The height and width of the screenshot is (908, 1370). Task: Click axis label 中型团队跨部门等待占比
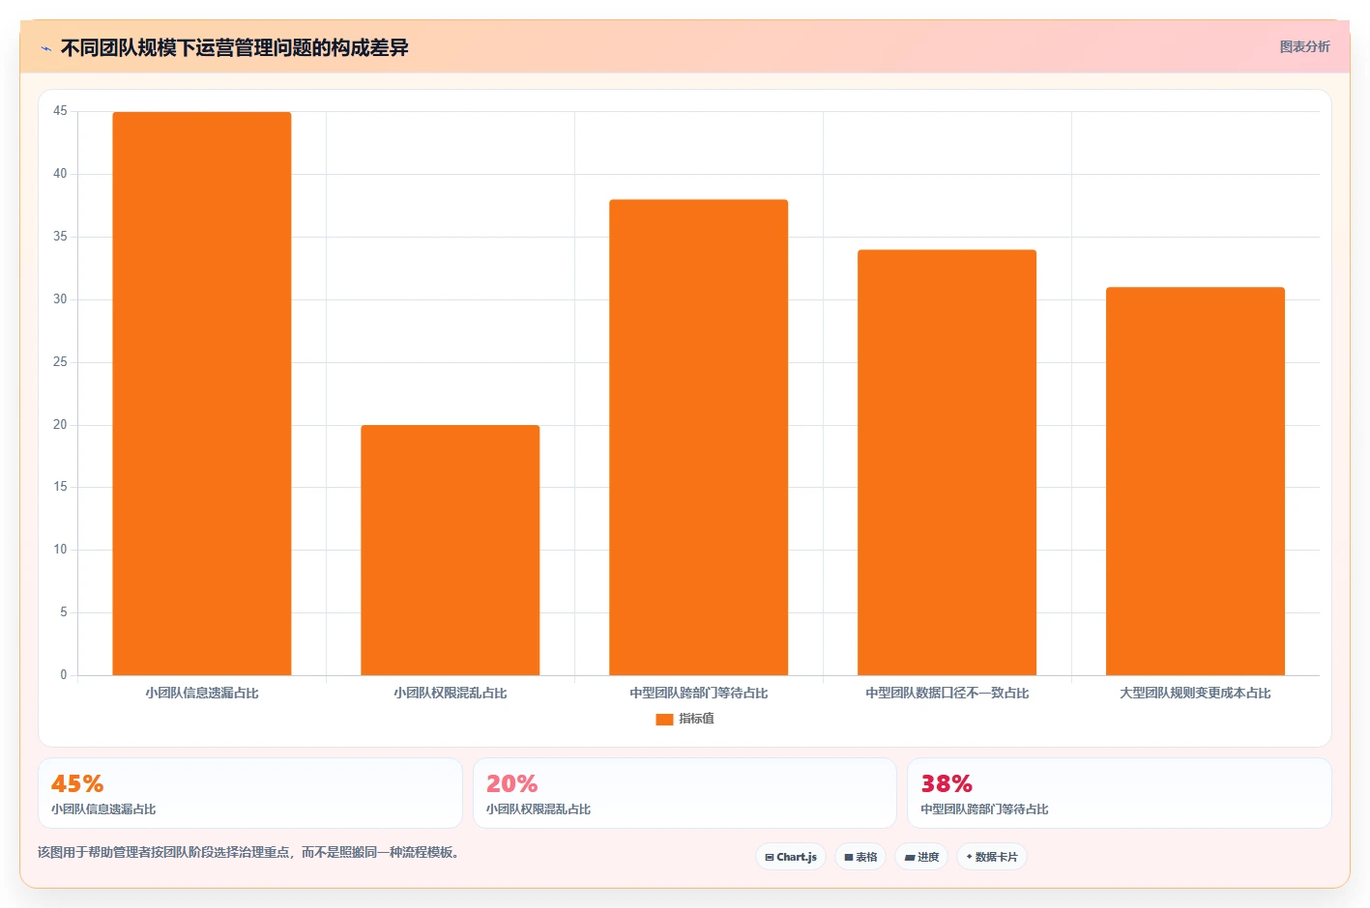click(699, 693)
